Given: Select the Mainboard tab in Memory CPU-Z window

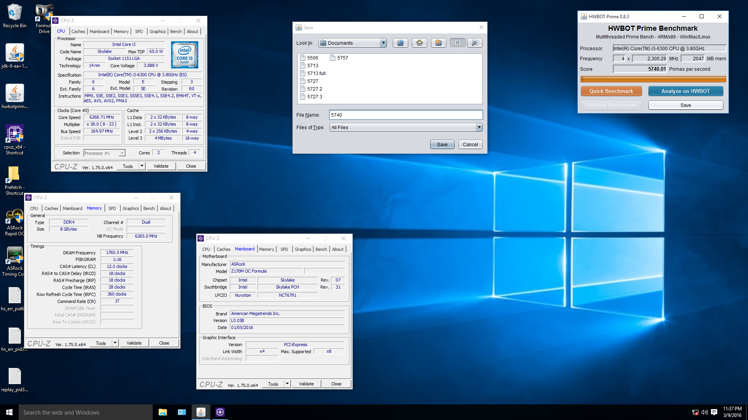Looking at the screenshot, I should point(72,208).
